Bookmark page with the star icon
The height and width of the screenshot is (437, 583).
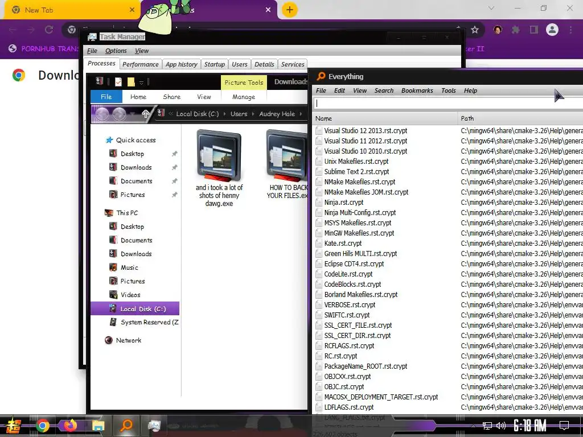click(475, 30)
